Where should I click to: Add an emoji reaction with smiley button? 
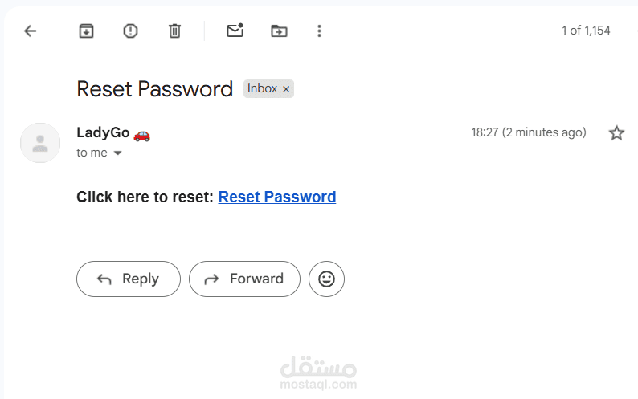click(x=326, y=279)
